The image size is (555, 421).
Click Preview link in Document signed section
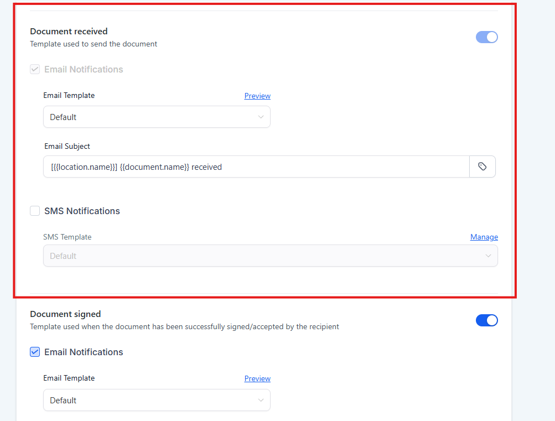click(257, 378)
